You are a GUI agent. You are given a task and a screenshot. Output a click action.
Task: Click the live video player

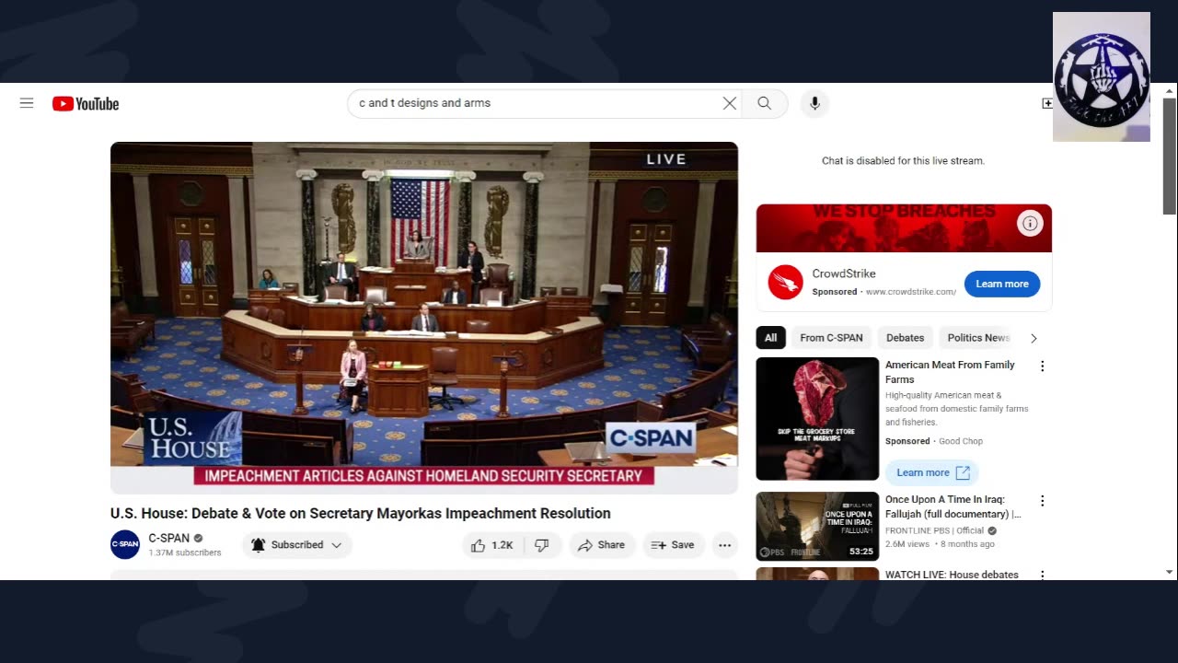click(424, 318)
